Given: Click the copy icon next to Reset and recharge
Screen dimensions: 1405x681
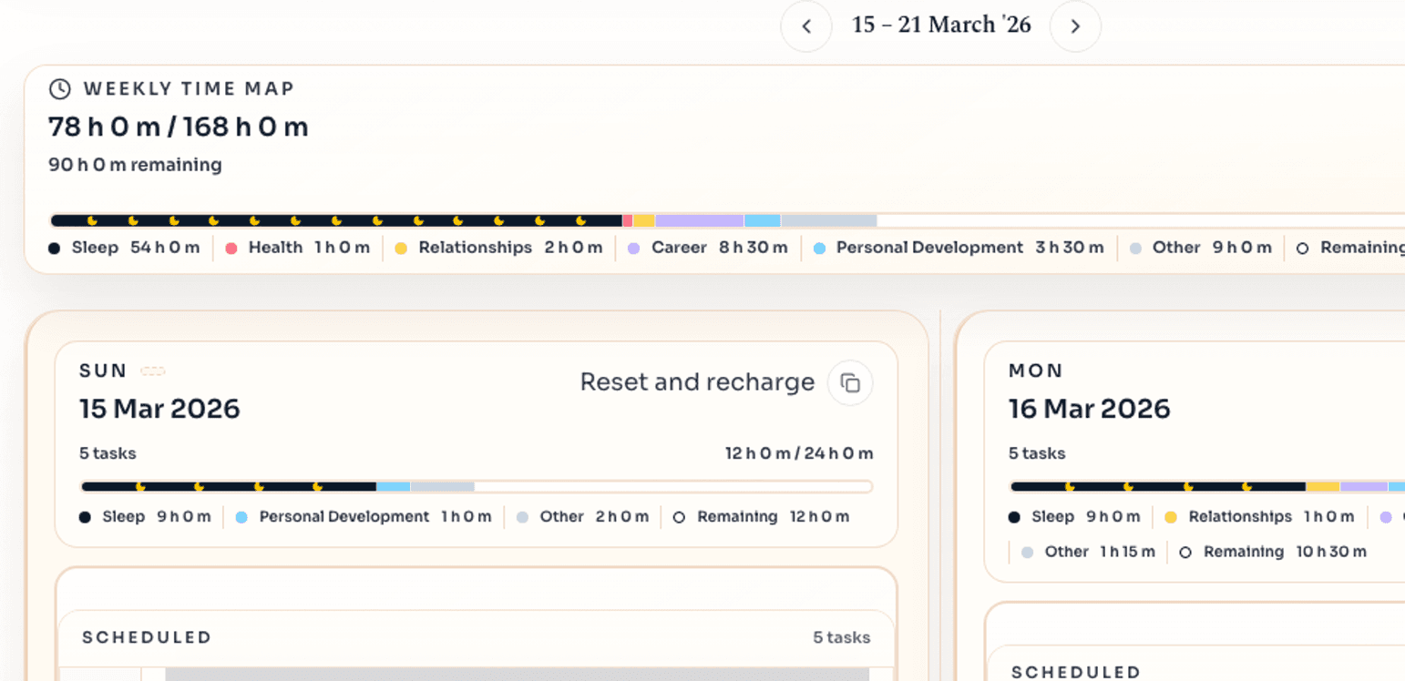Looking at the screenshot, I should tap(849, 382).
